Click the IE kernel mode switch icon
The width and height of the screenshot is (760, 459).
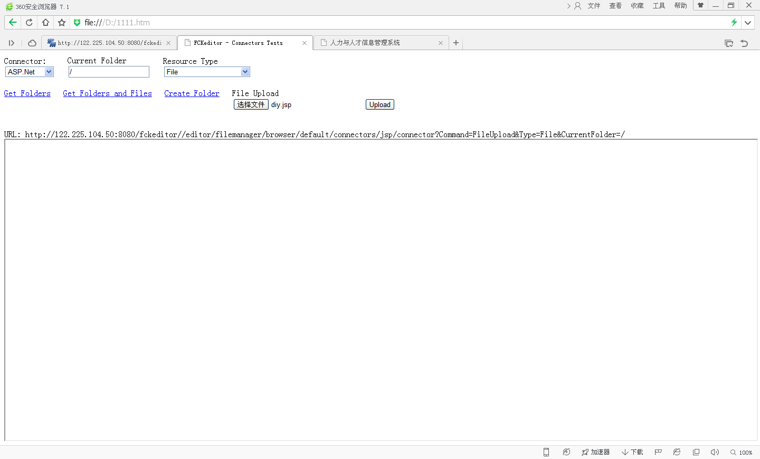click(x=677, y=452)
